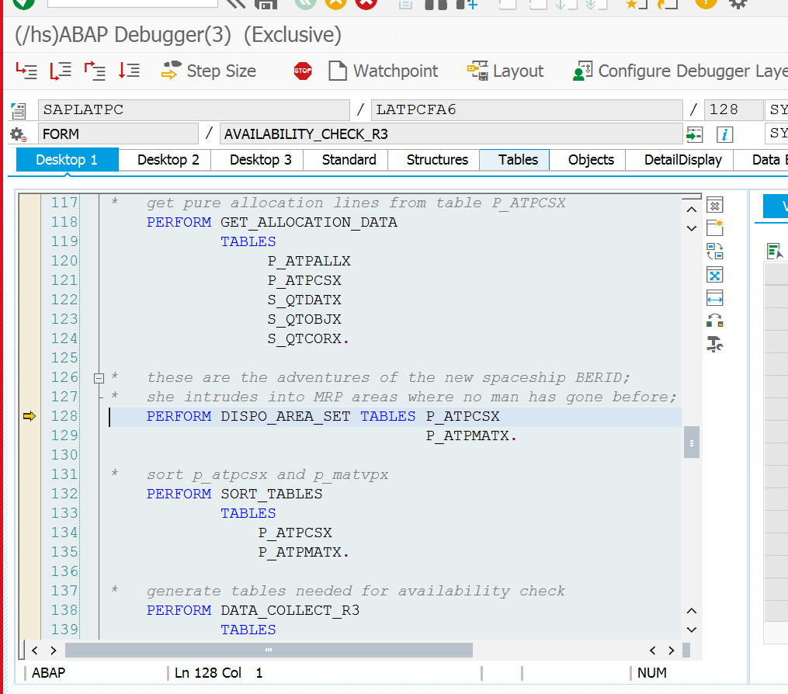Click the Maximize Horizontally icon
The height and width of the screenshot is (694, 788).
[x=714, y=298]
